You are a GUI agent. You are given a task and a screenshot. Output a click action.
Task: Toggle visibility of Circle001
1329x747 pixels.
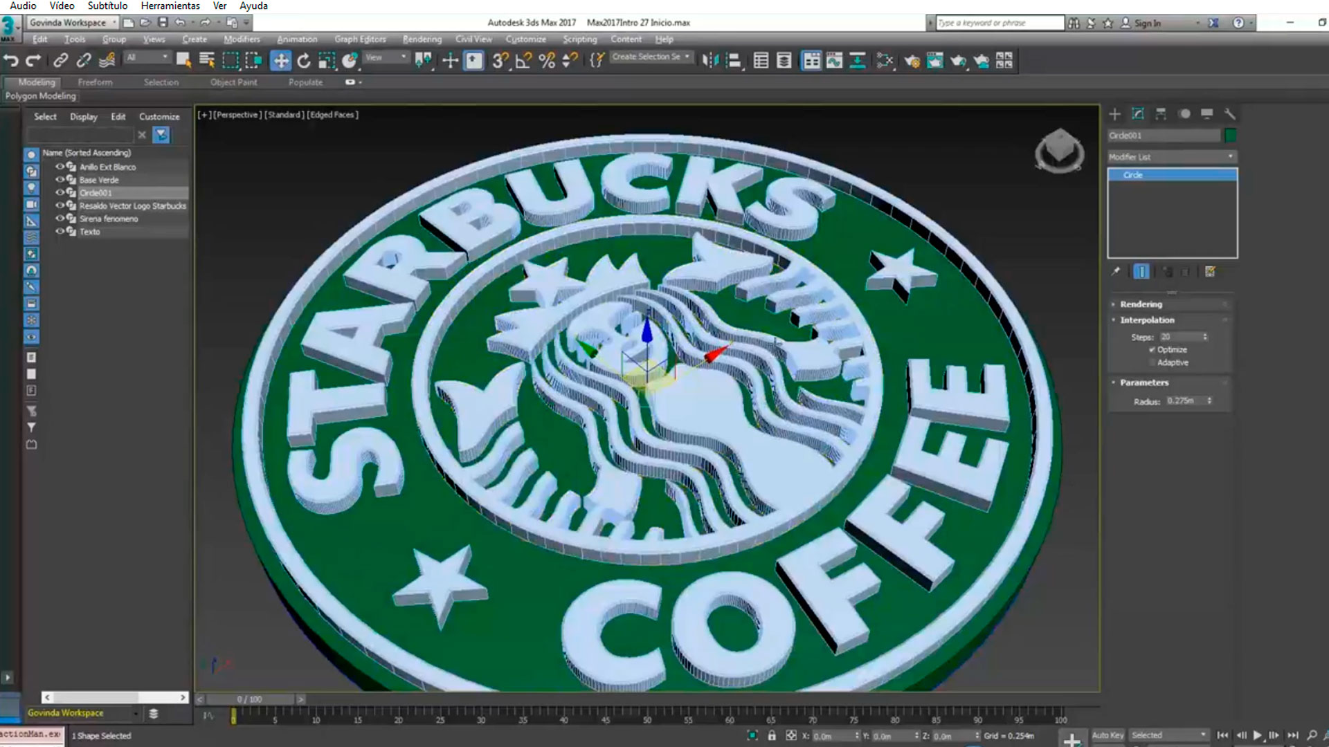click(60, 192)
